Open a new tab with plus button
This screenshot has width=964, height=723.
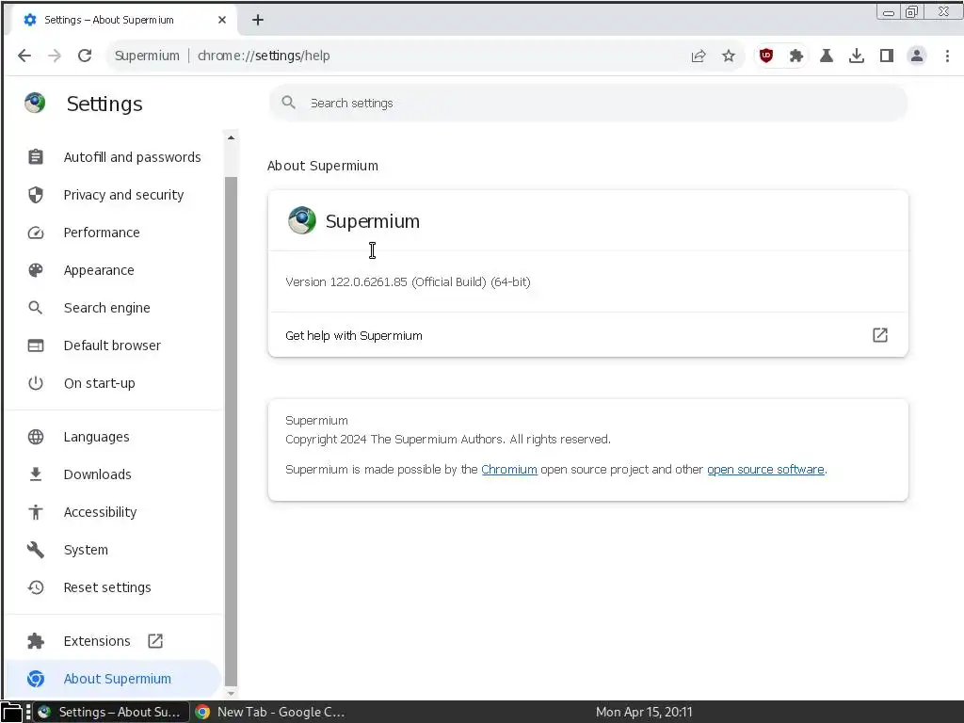pos(258,20)
